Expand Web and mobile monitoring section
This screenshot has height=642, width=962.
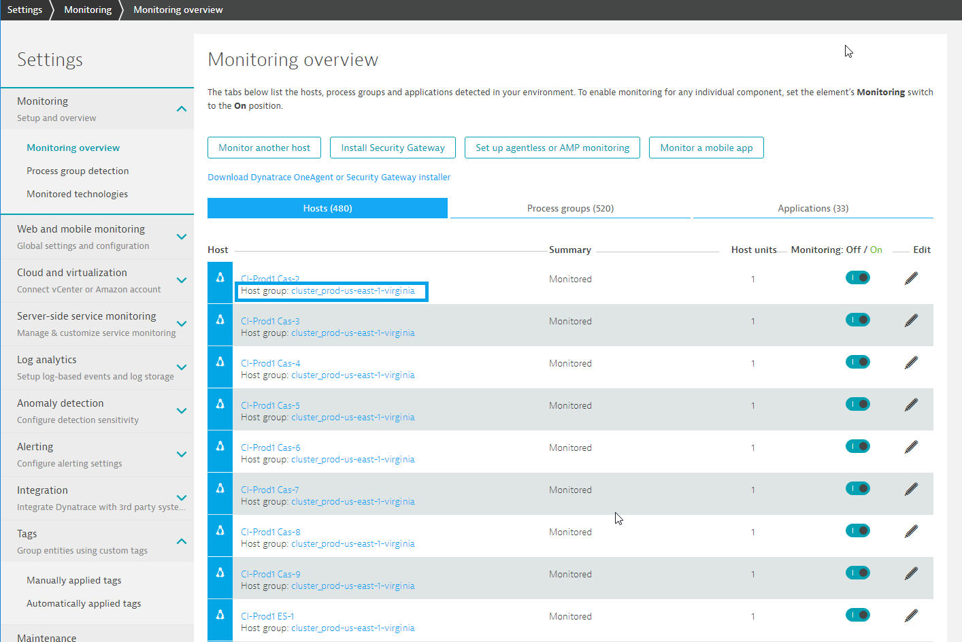tap(182, 237)
